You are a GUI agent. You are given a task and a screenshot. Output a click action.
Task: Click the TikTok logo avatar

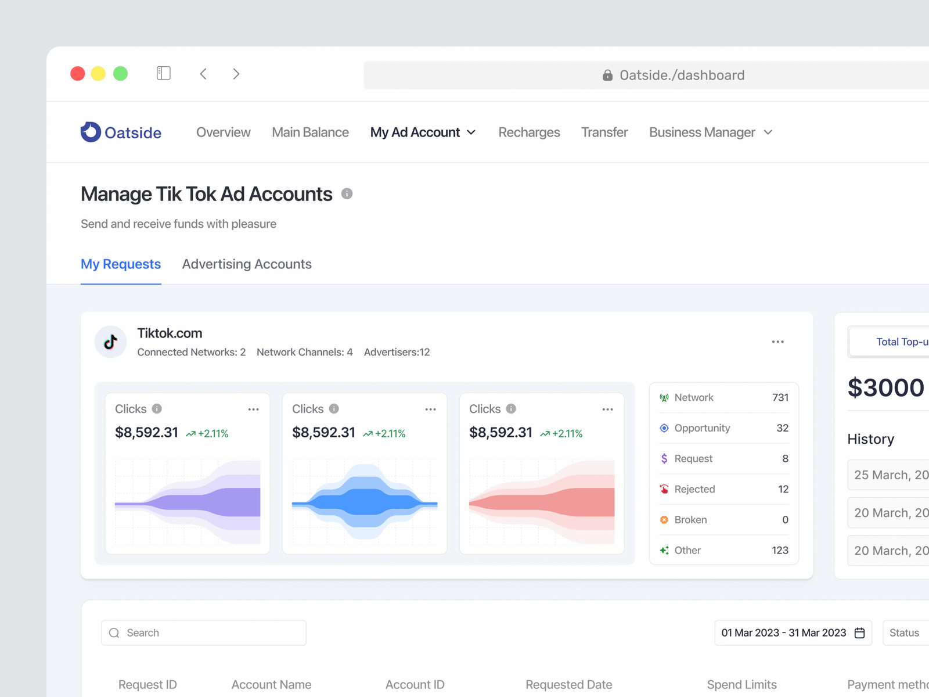110,342
